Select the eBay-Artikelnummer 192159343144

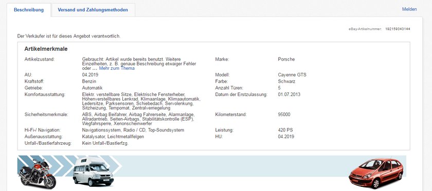(398, 29)
